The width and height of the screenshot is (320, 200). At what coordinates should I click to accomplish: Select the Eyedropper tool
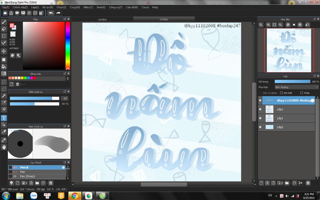(4, 140)
